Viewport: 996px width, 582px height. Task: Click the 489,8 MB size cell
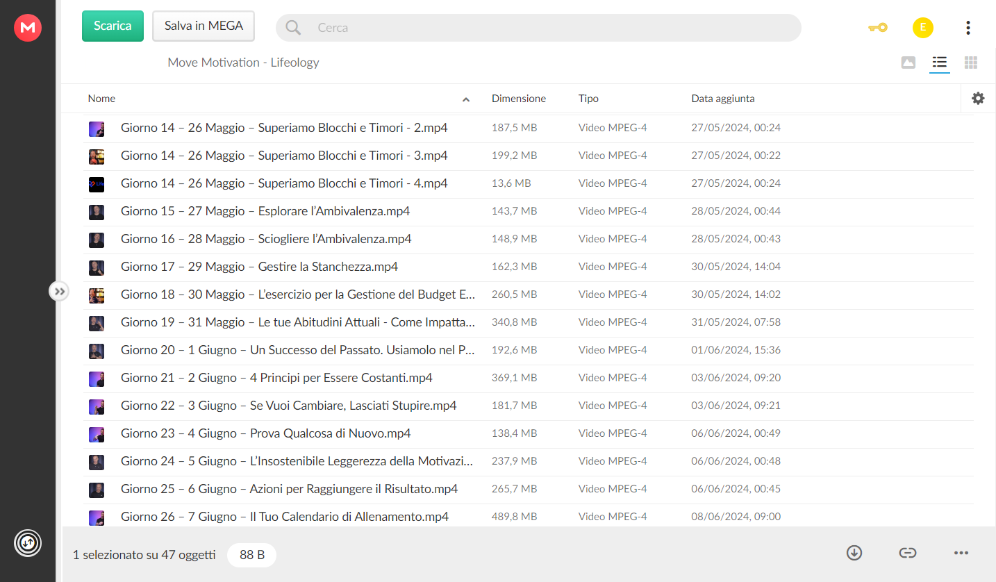pyautogui.click(x=514, y=517)
